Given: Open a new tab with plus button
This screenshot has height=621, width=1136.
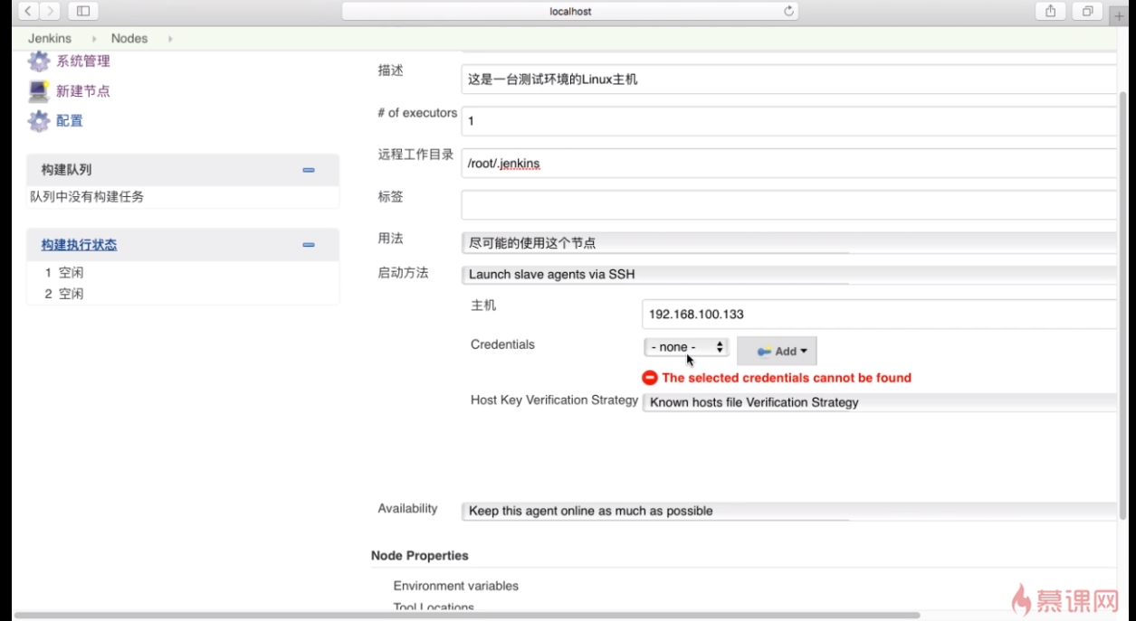Looking at the screenshot, I should [1120, 14].
